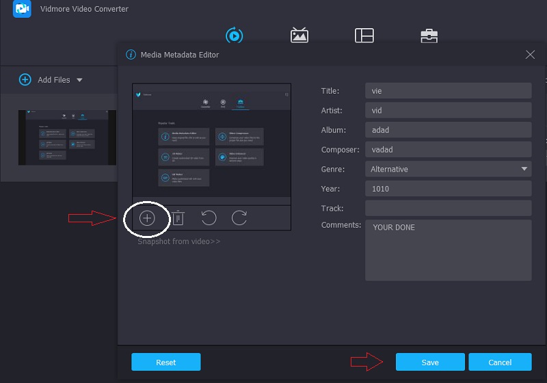Open the Collage tab icon
This screenshot has height=383, width=547.
(364, 36)
